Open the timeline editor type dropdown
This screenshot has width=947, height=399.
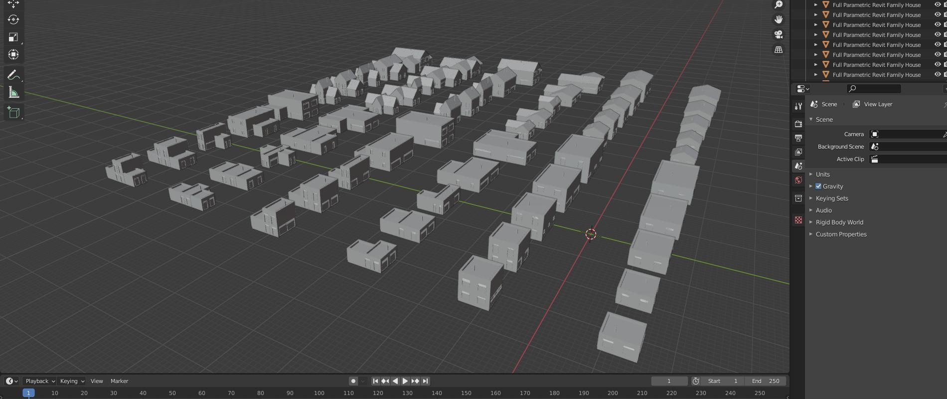11,381
